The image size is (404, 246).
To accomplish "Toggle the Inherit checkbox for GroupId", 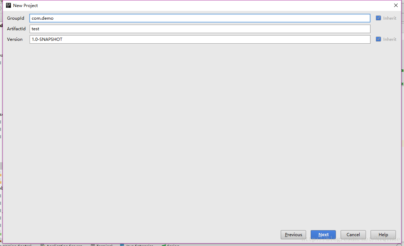I will (378, 18).
